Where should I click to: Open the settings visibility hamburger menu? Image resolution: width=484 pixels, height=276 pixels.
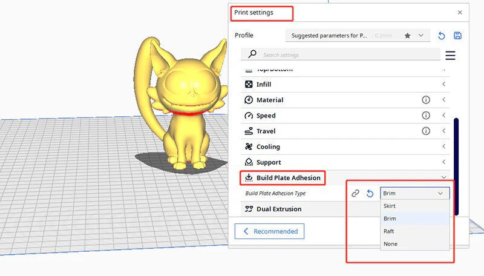click(x=450, y=55)
